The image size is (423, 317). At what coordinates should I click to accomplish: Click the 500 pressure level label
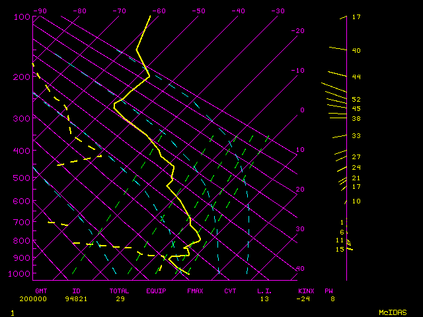22,178
